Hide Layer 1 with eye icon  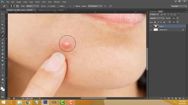pyautogui.click(x=151, y=26)
